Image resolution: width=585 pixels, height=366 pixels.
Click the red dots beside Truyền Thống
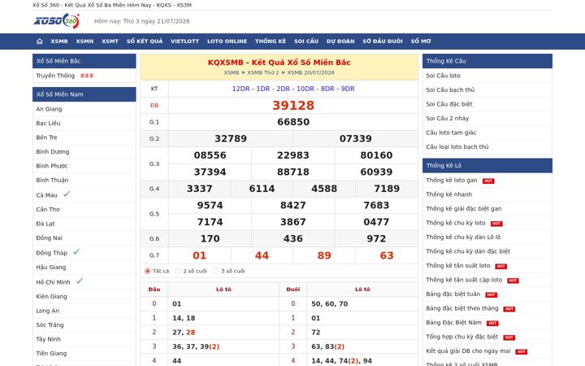[87, 76]
